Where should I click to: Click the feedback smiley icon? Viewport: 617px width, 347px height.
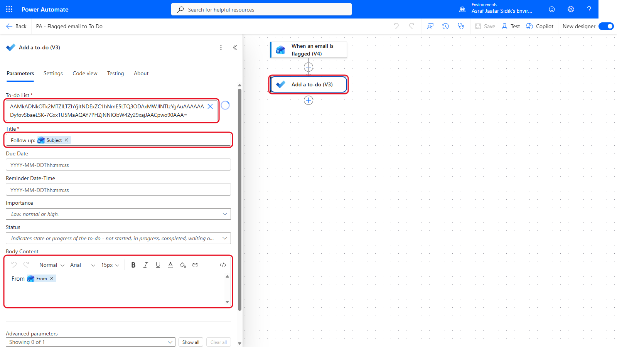(x=552, y=9)
